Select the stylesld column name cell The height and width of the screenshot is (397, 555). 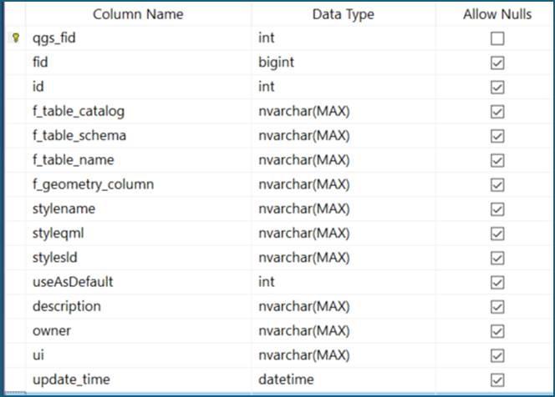click(x=139, y=257)
